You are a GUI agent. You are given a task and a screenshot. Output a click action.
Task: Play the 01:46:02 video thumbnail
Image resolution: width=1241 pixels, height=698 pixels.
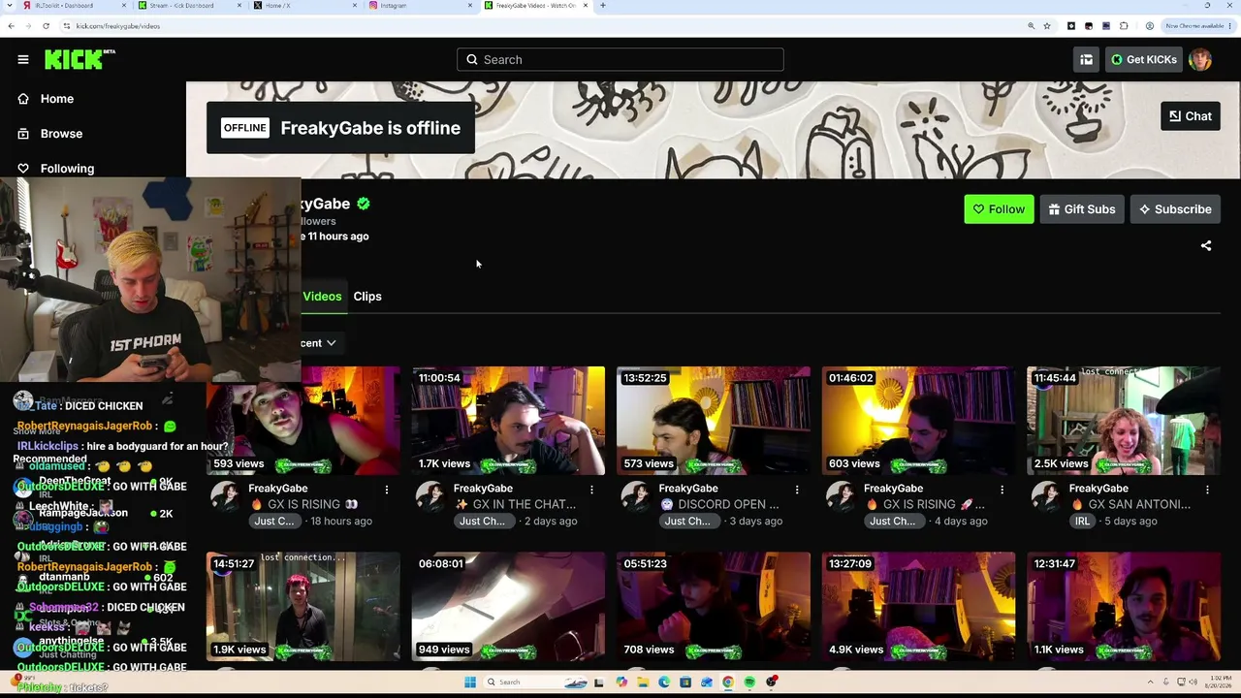(919, 421)
